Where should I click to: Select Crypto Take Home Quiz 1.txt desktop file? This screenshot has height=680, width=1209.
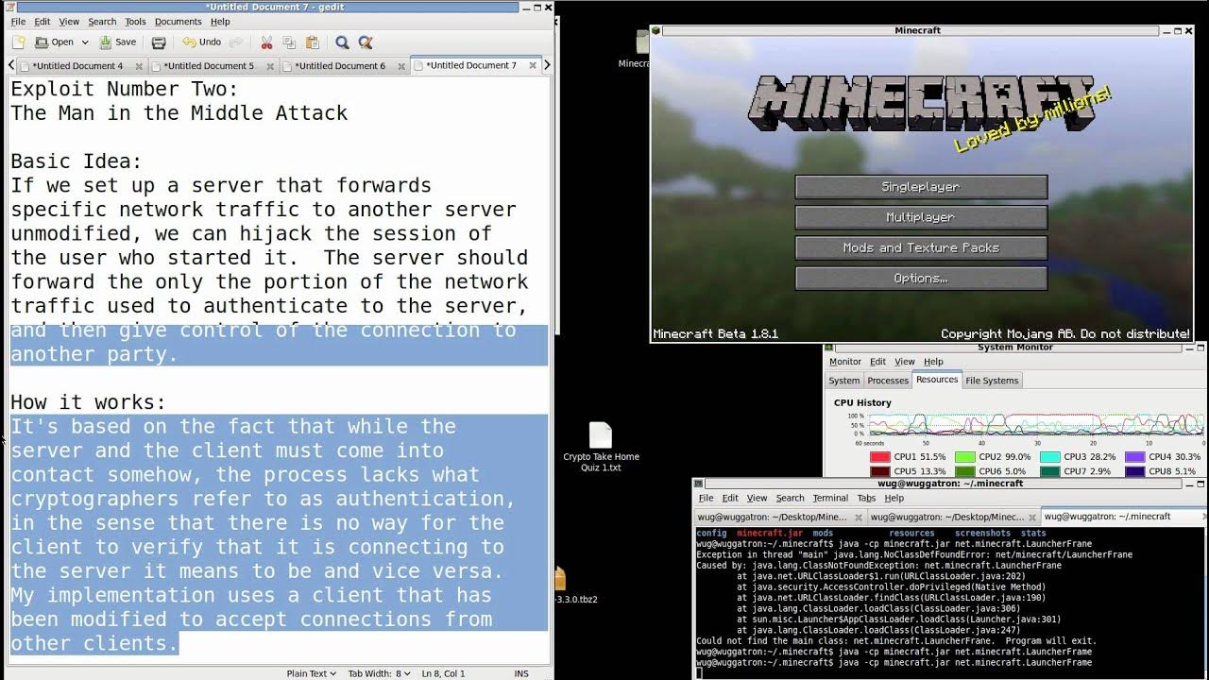tap(601, 448)
